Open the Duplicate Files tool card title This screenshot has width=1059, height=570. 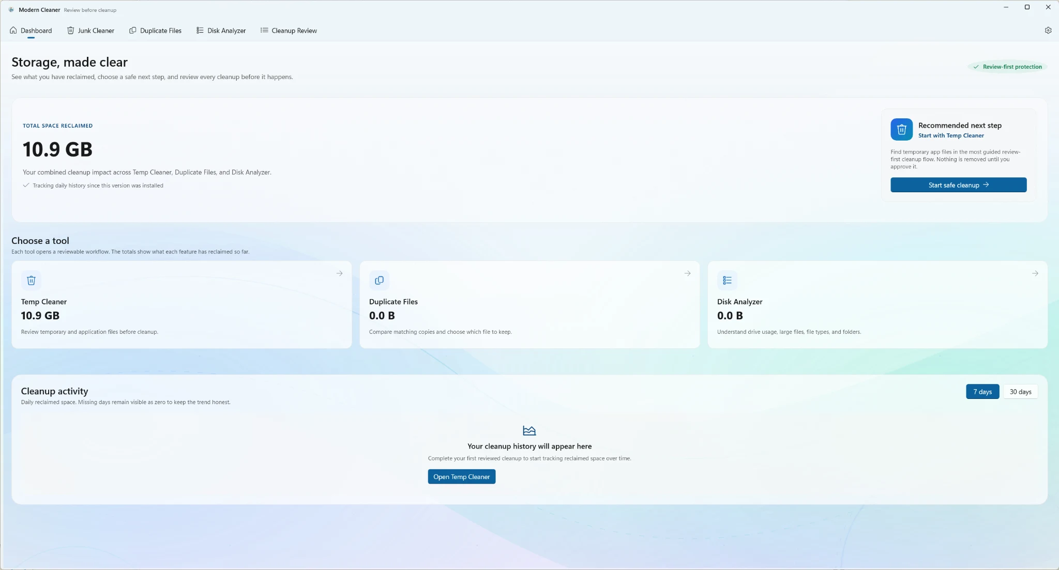click(394, 302)
